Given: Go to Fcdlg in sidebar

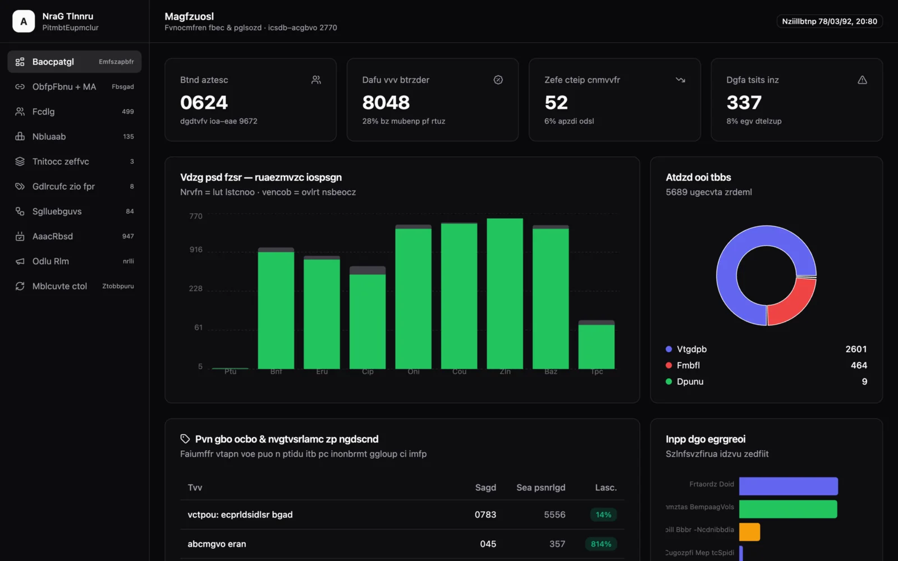Looking at the screenshot, I should [75, 112].
